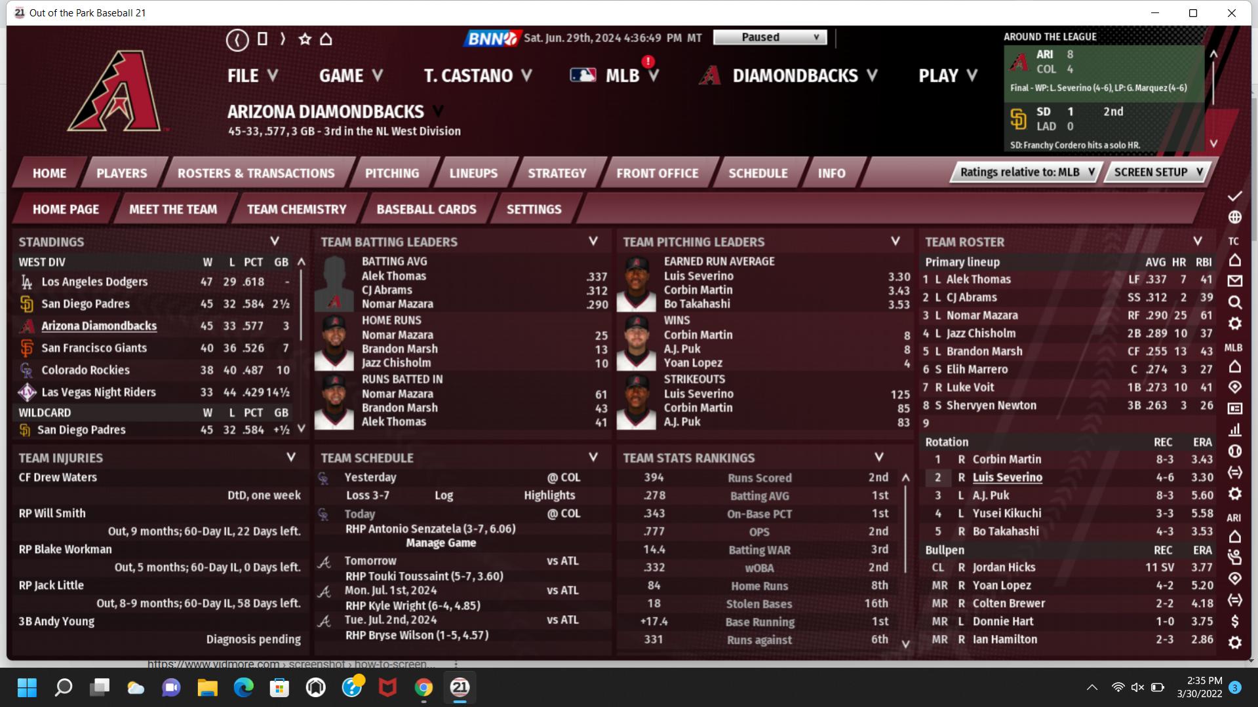Click ARI vs COL final score box
Viewport: 1258px width, 707px height.
click(x=1104, y=73)
